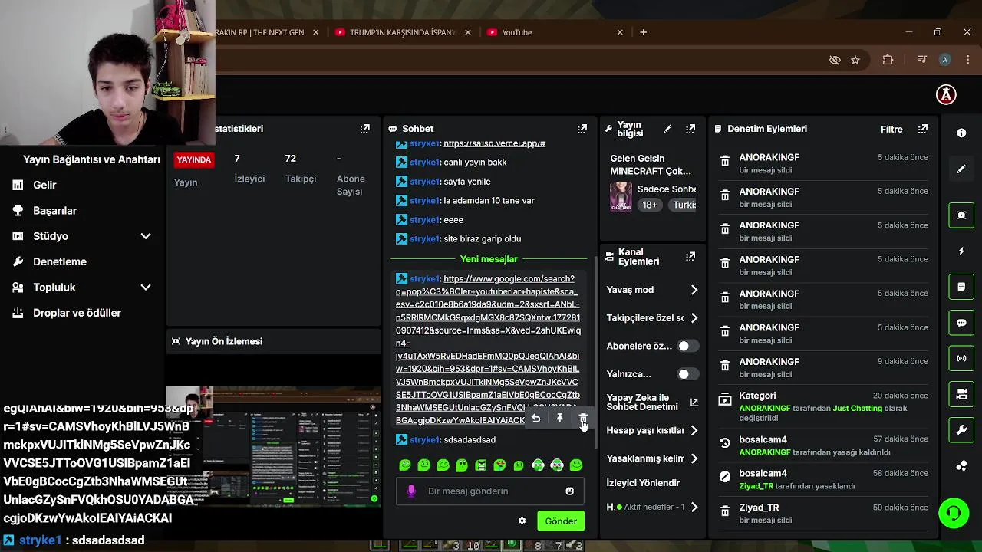Screen dimensions: 982x552
Task: Open green headset support button
Action: pyautogui.click(x=954, y=513)
